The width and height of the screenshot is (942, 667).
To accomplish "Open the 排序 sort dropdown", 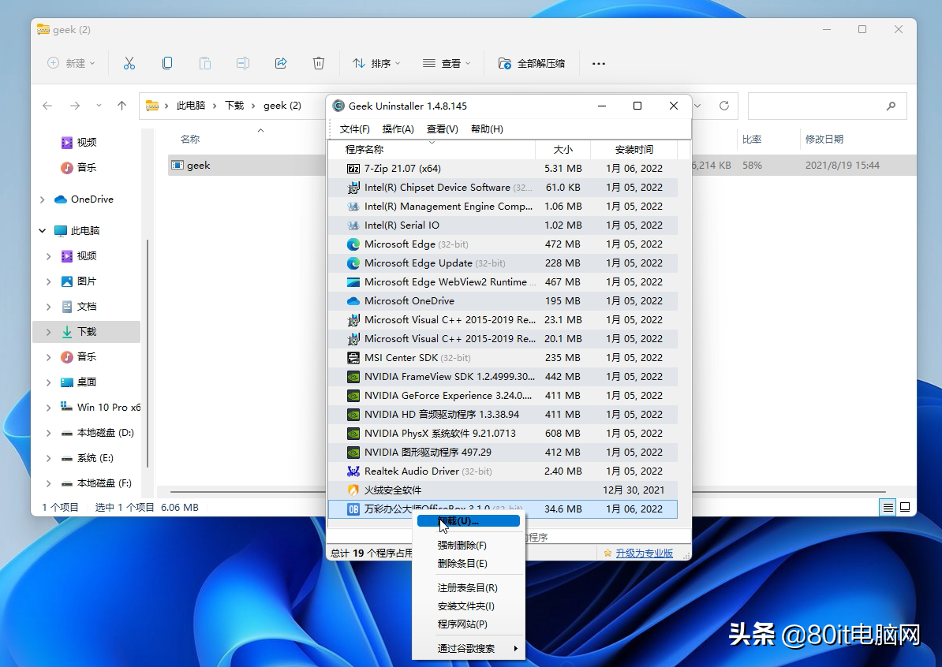I will tap(376, 63).
